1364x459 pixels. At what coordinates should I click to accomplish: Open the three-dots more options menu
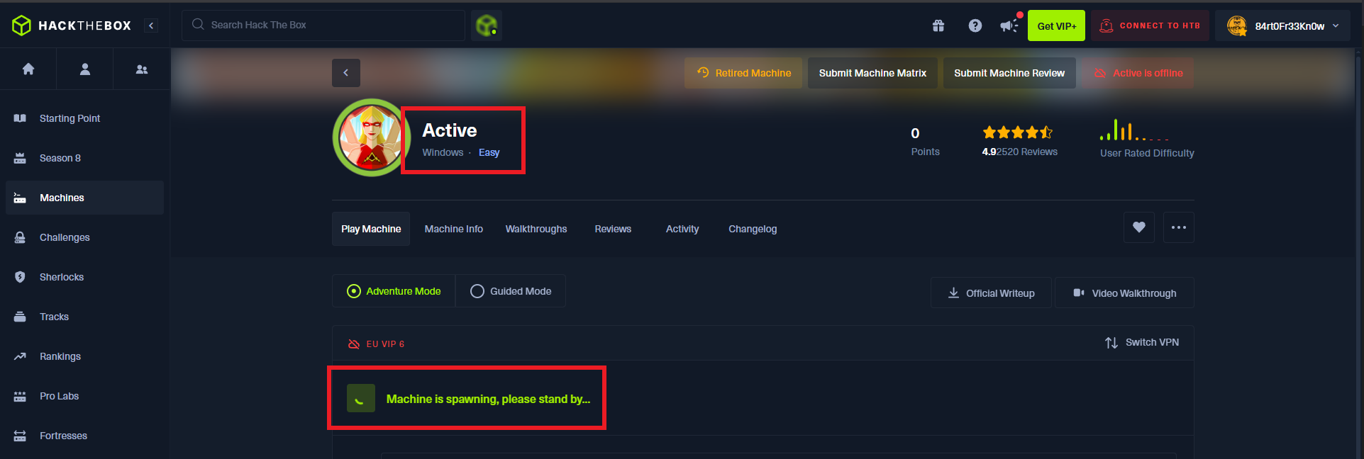[x=1179, y=227]
